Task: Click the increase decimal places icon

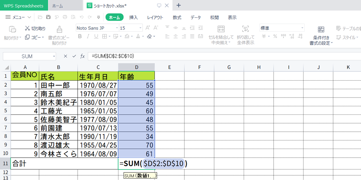Action: pos(292,36)
